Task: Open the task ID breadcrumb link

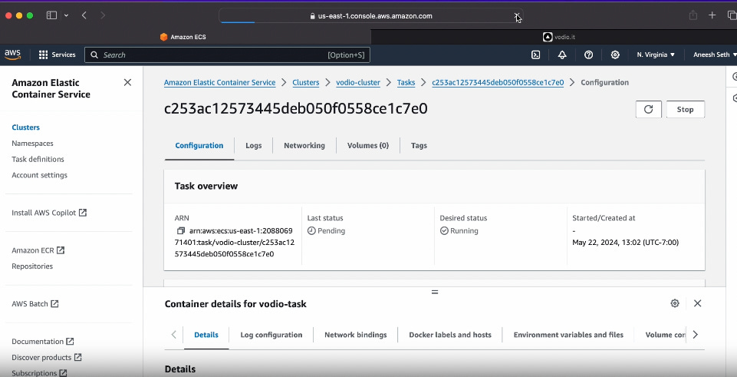Action: coord(498,82)
